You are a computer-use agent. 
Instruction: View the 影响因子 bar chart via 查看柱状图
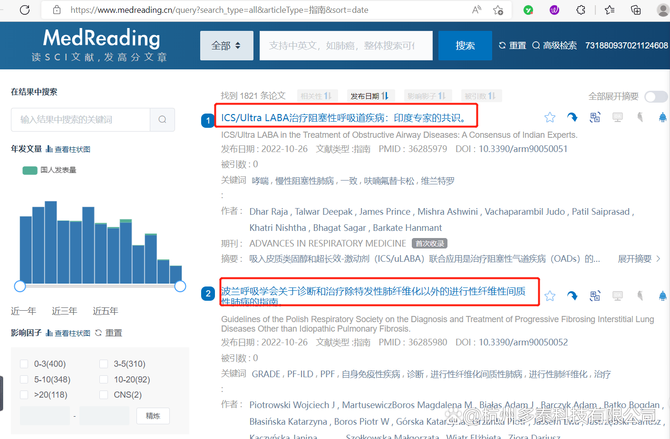68,333
